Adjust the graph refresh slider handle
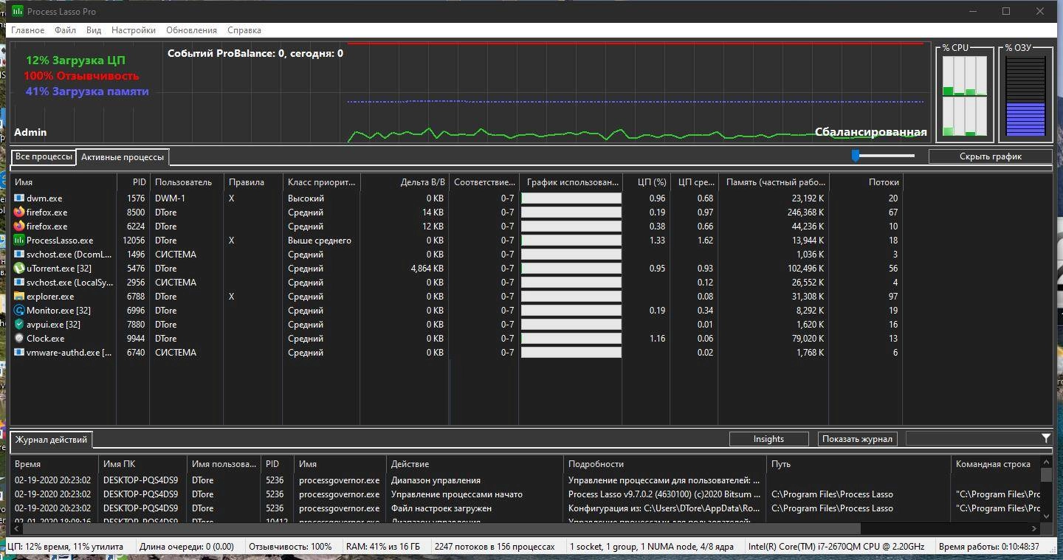Viewport: 1063px width, 560px height. pos(856,156)
